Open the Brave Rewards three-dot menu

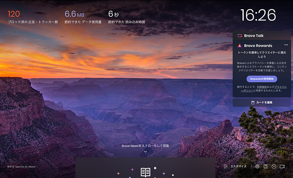[286, 45]
